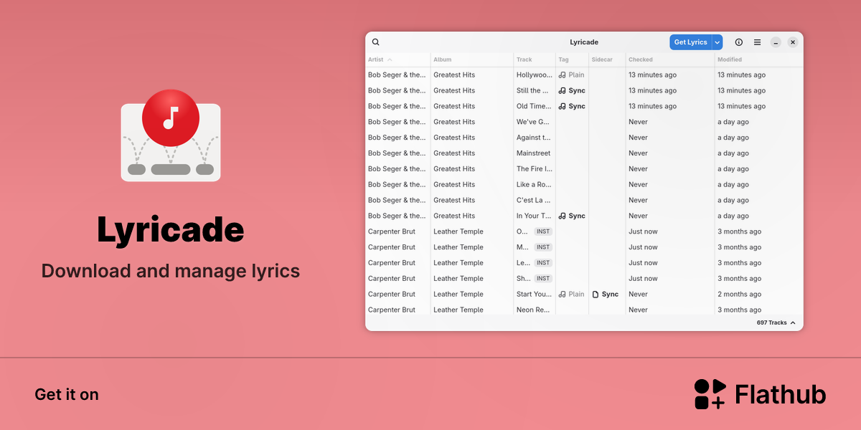Open the search in Lyricade
The image size is (861, 430).
click(376, 42)
